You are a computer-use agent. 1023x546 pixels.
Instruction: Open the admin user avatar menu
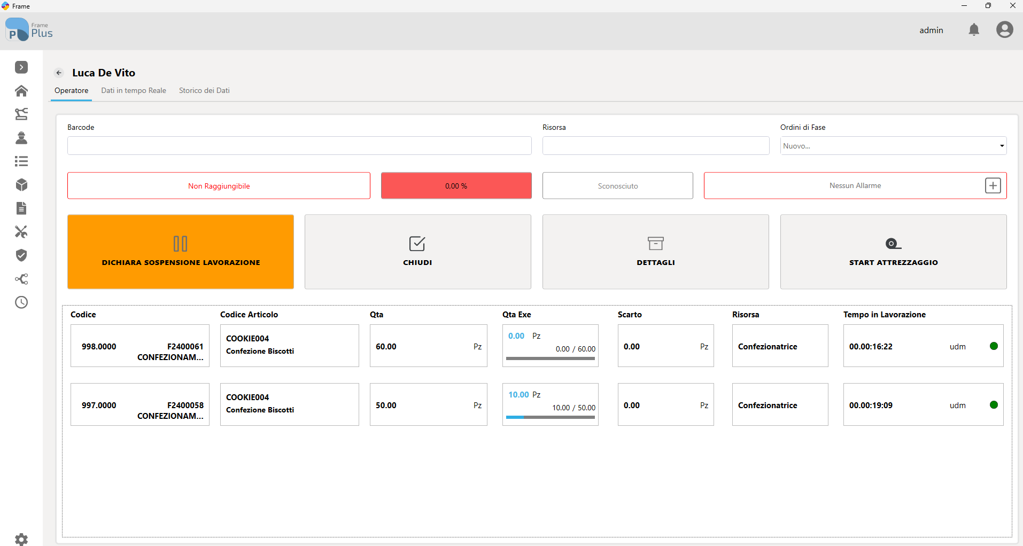coord(1004,29)
